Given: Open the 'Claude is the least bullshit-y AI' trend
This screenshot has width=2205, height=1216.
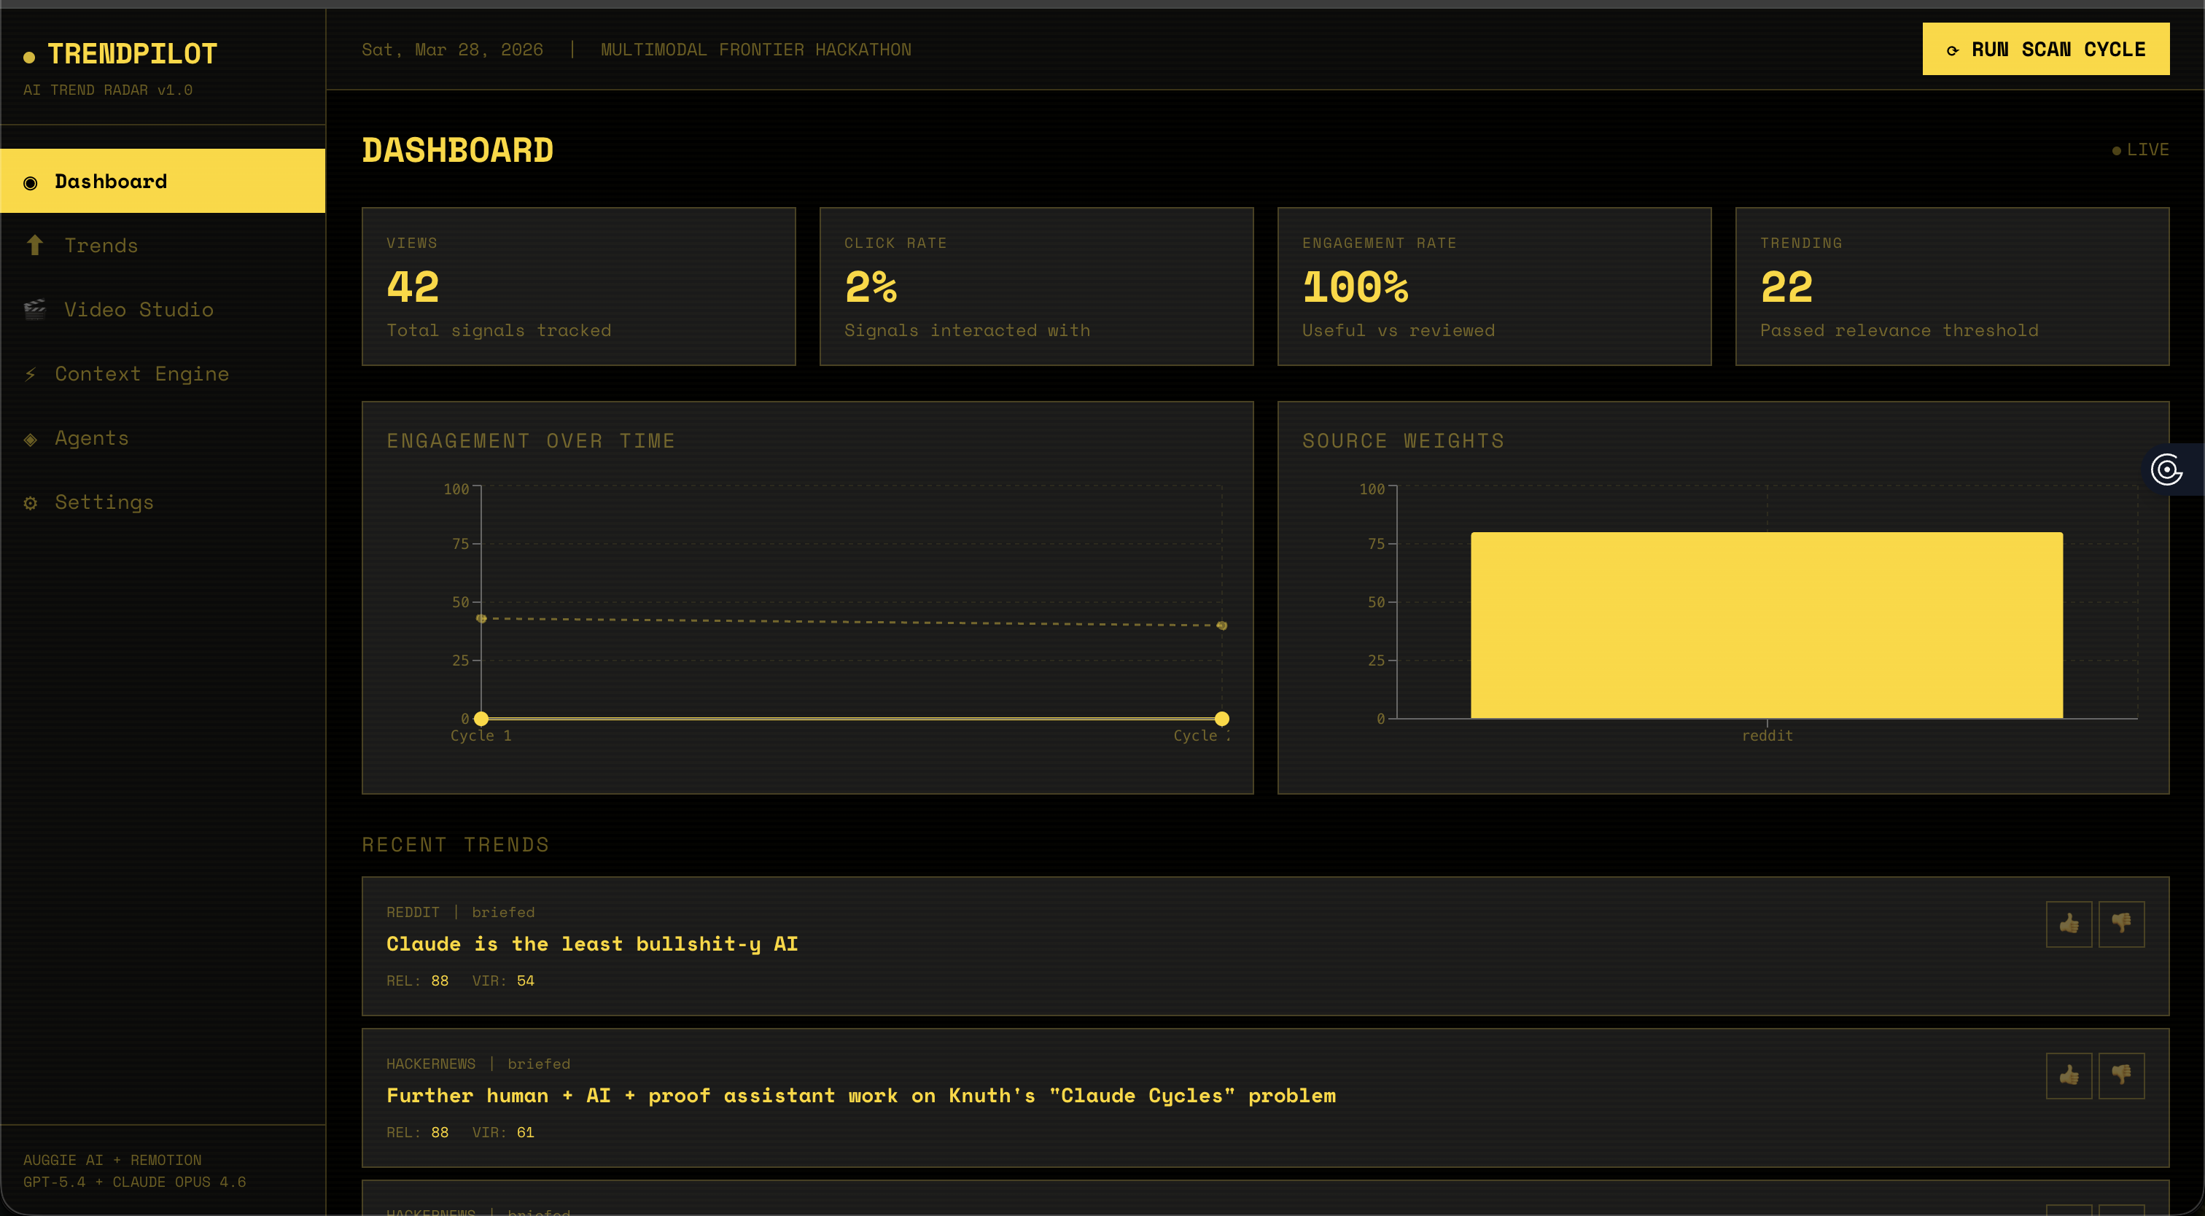Looking at the screenshot, I should [591, 944].
